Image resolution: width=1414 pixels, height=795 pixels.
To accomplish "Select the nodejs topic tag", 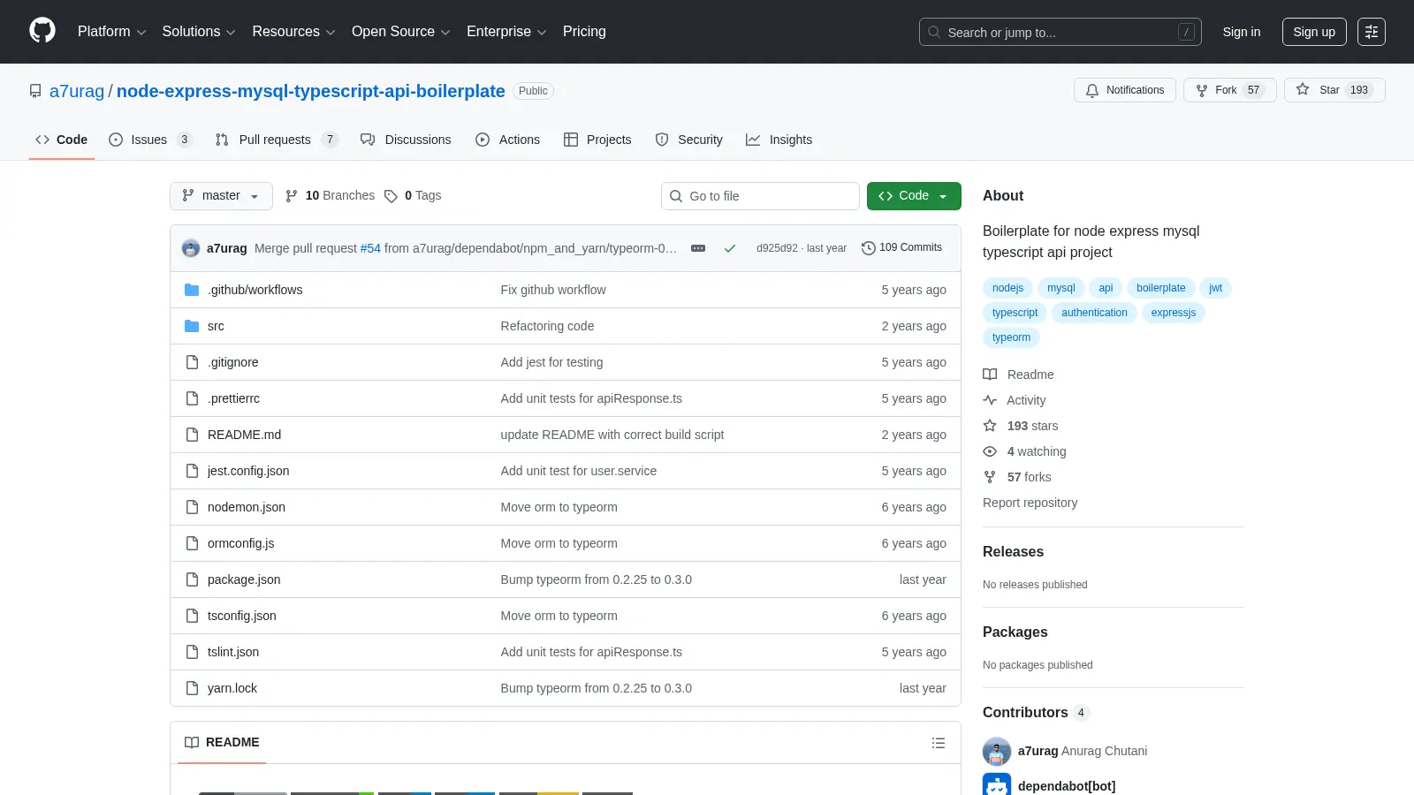I will pos(1007,288).
